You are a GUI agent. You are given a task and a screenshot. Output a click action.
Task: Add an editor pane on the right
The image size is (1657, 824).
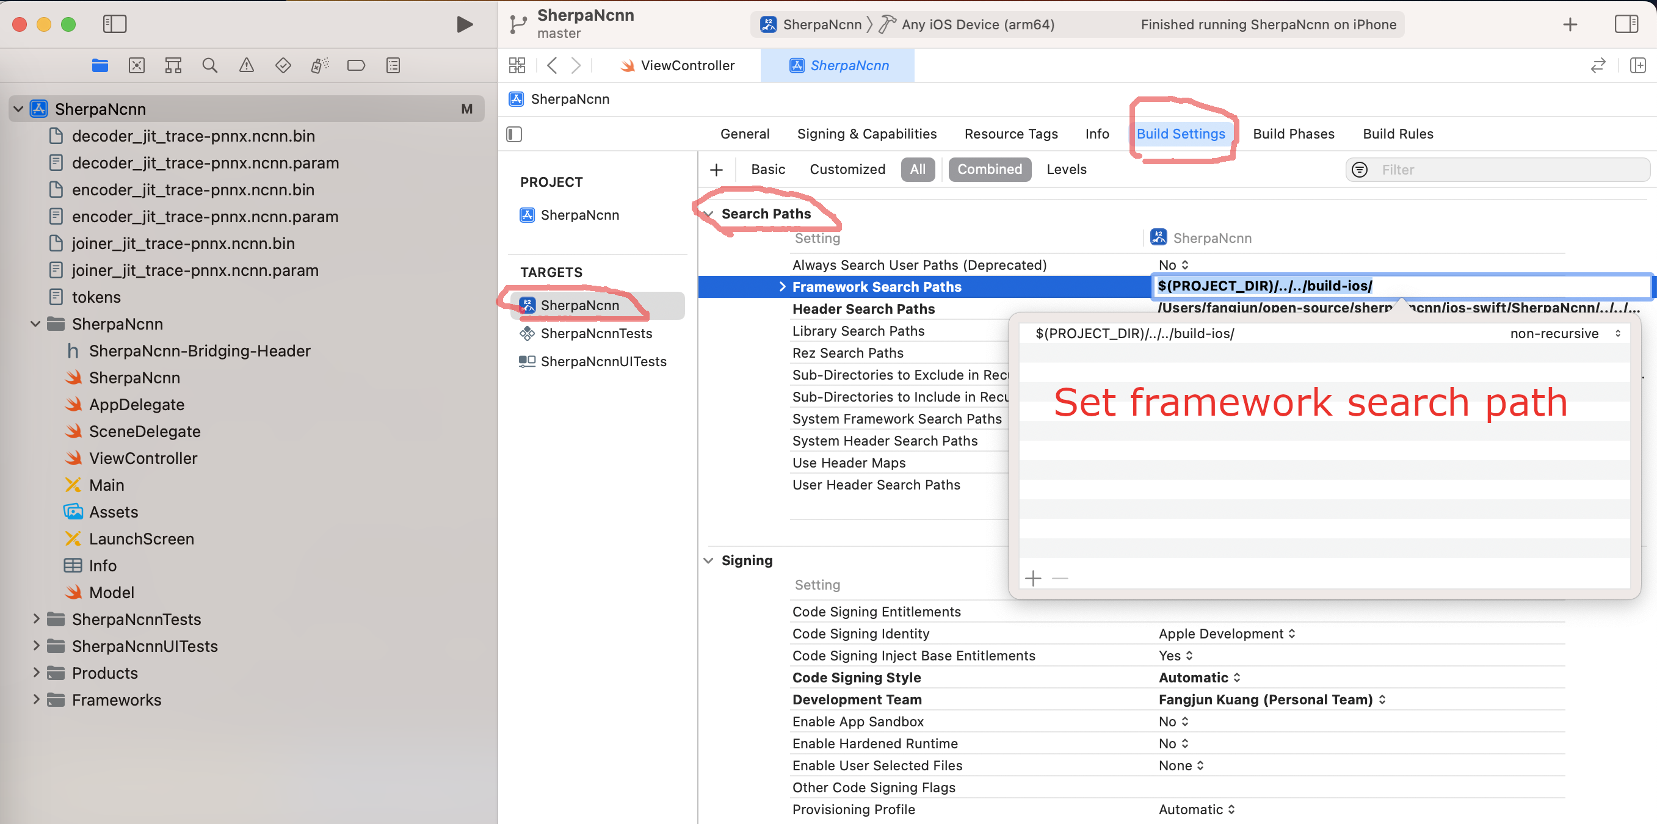(1637, 65)
